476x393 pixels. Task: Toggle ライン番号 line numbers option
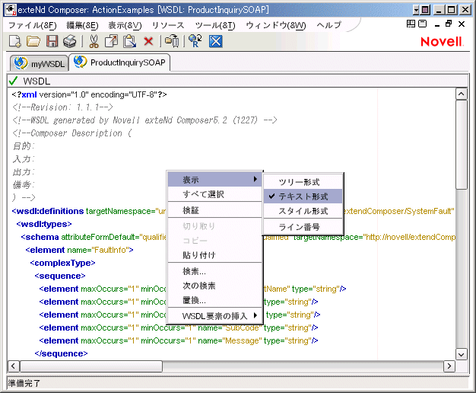[x=303, y=227]
